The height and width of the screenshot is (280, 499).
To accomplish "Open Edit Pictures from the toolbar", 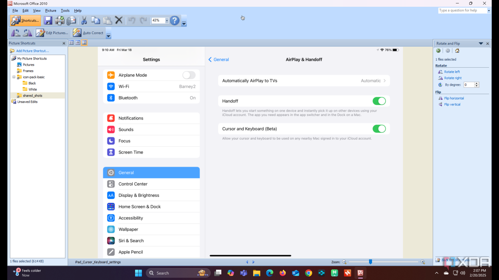I will coord(52,33).
